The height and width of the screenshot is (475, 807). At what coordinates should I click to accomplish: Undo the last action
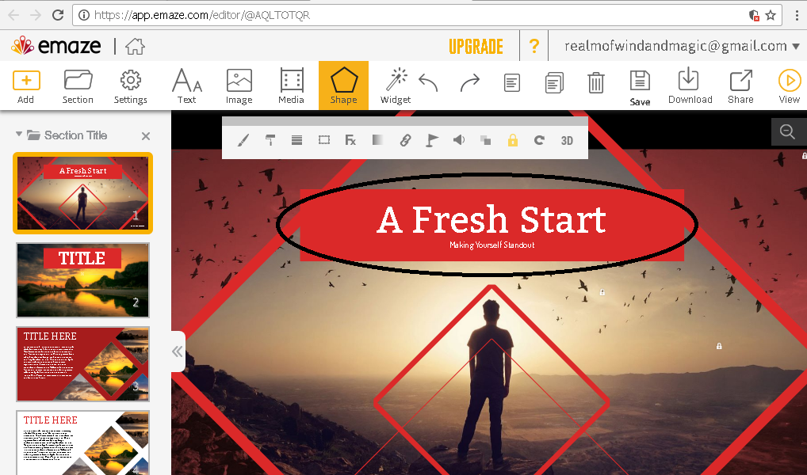[x=428, y=83]
